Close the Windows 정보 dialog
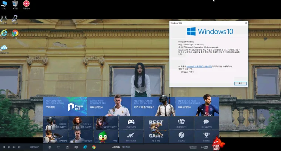Viewport: 281px width, 151px height. coord(246,23)
